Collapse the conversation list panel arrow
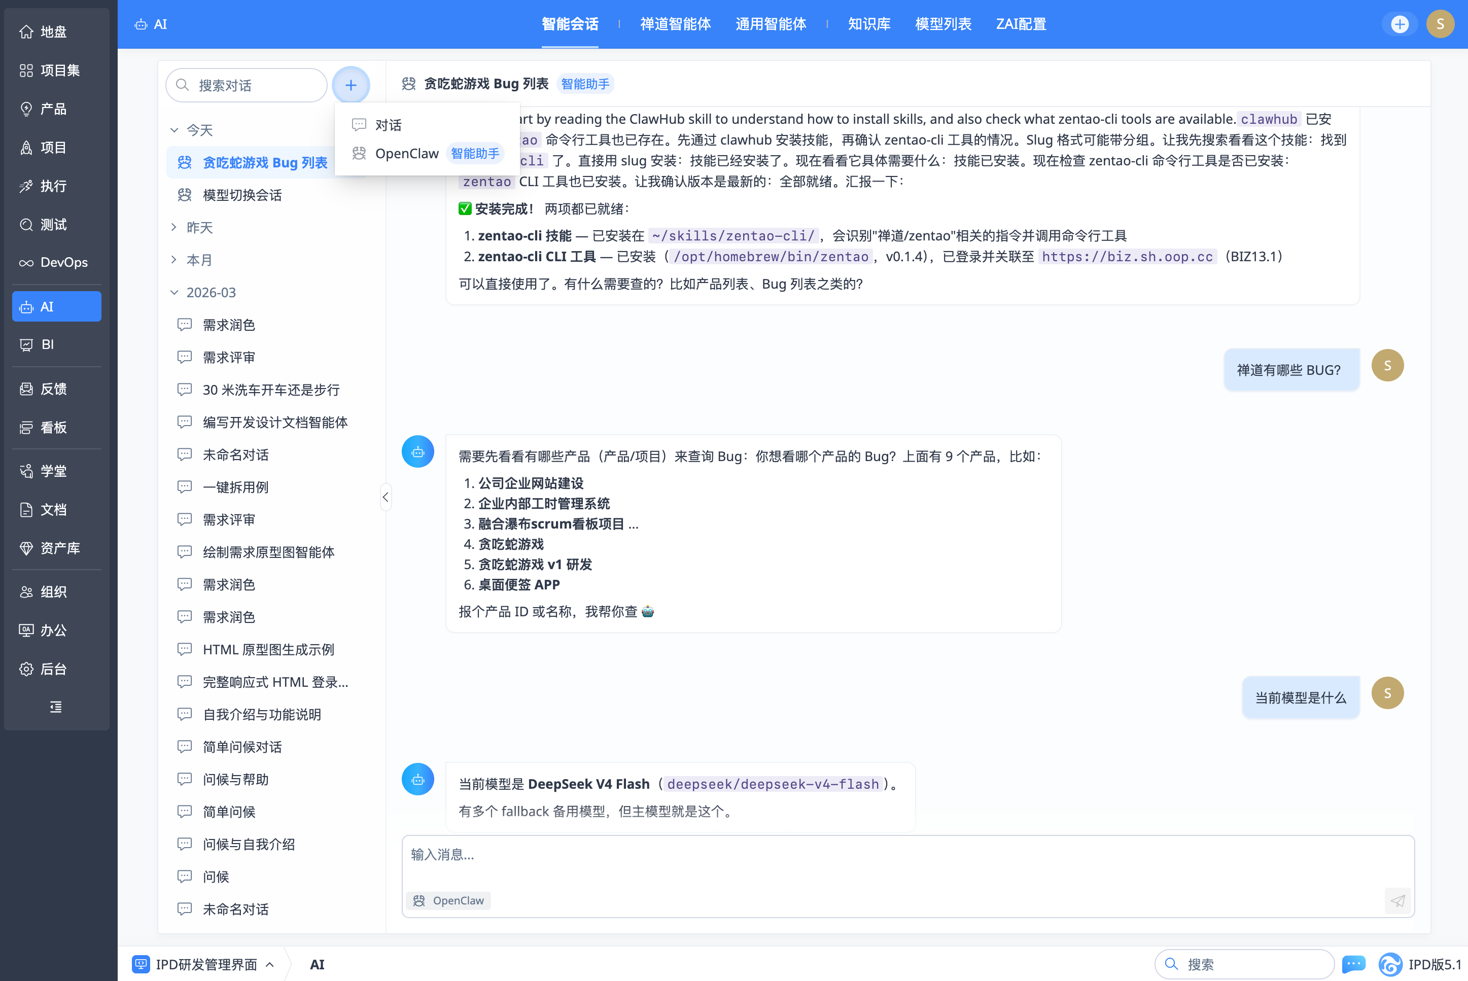The width and height of the screenshot is (1468, 981). [x=386, y=498]
